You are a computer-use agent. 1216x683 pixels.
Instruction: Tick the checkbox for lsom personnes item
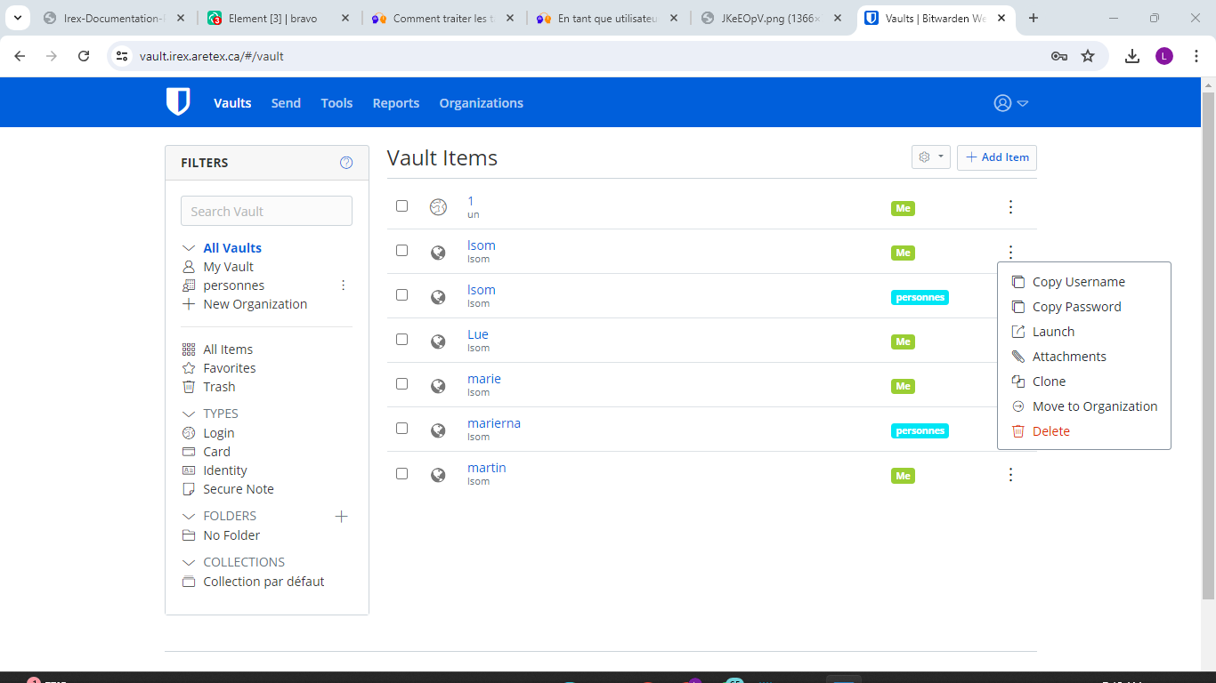(x=401, y=294)
